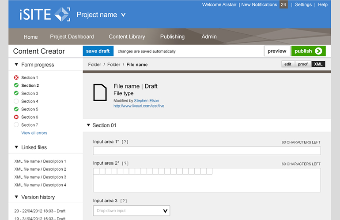Open the Project name dropdown
Viewport: 340px width, 220px height.
[101, 15]
